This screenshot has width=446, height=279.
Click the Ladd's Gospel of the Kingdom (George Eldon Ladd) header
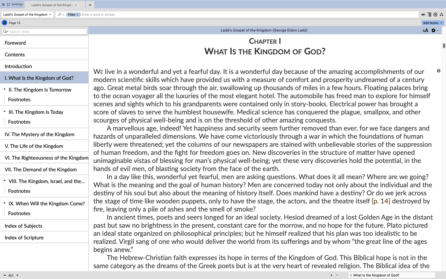[264, 30]
